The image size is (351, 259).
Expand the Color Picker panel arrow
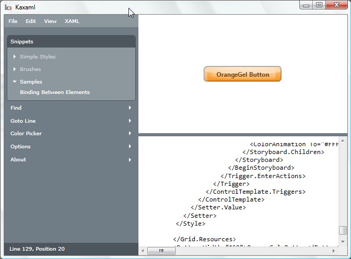point(130,133)
